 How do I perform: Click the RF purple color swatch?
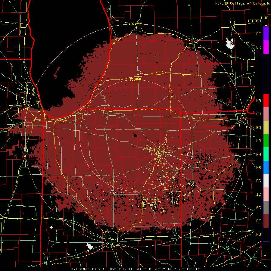click(x=266, y=34)
